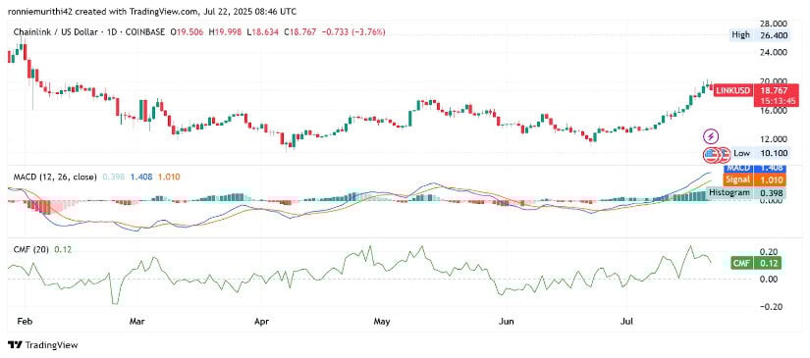Click the 28.000 price axis label
This screenshot has width=810, height=358.
(x=773, y=24)
